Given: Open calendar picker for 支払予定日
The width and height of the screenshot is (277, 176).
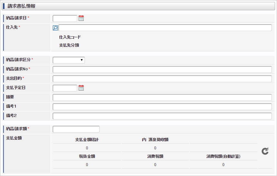Looking at the screenshot, I should (x=81, y=88).
